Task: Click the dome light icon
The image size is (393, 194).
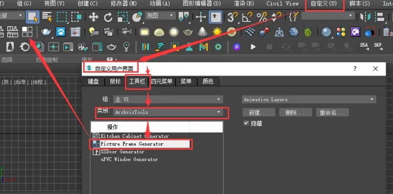Action: click(159, 32)
